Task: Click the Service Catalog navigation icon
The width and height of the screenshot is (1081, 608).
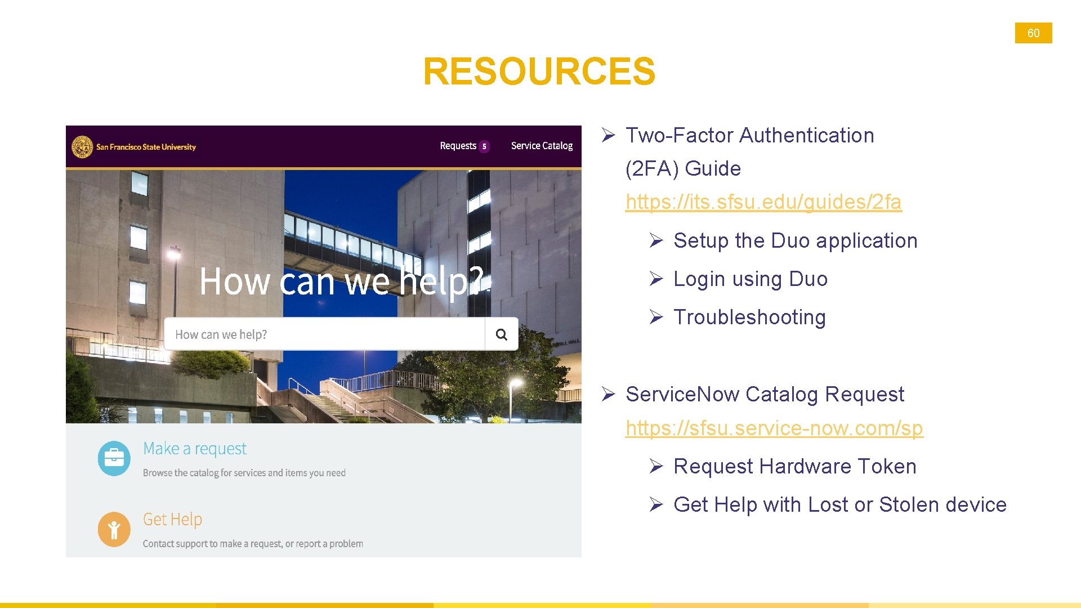Action: click(543, 146)
